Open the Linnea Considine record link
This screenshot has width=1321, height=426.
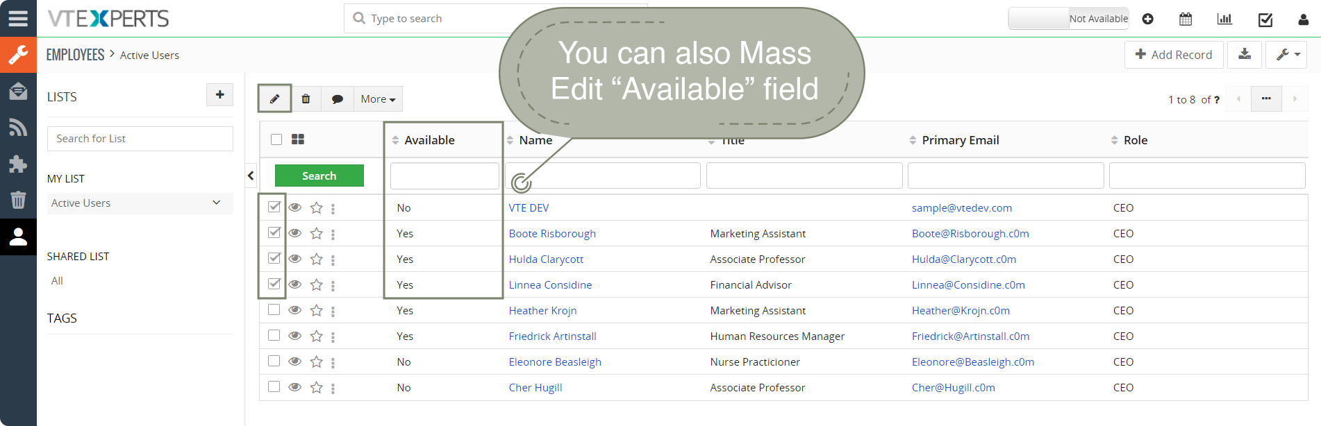(x=550, y=285)
